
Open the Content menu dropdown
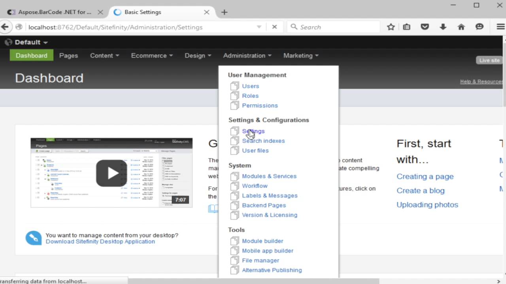[x=104, y=56]
